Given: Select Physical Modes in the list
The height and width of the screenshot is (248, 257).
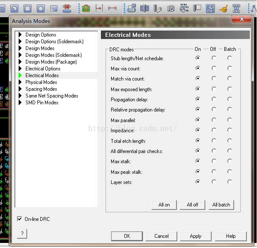Looking at the screenshot, I should pos(41,82).
